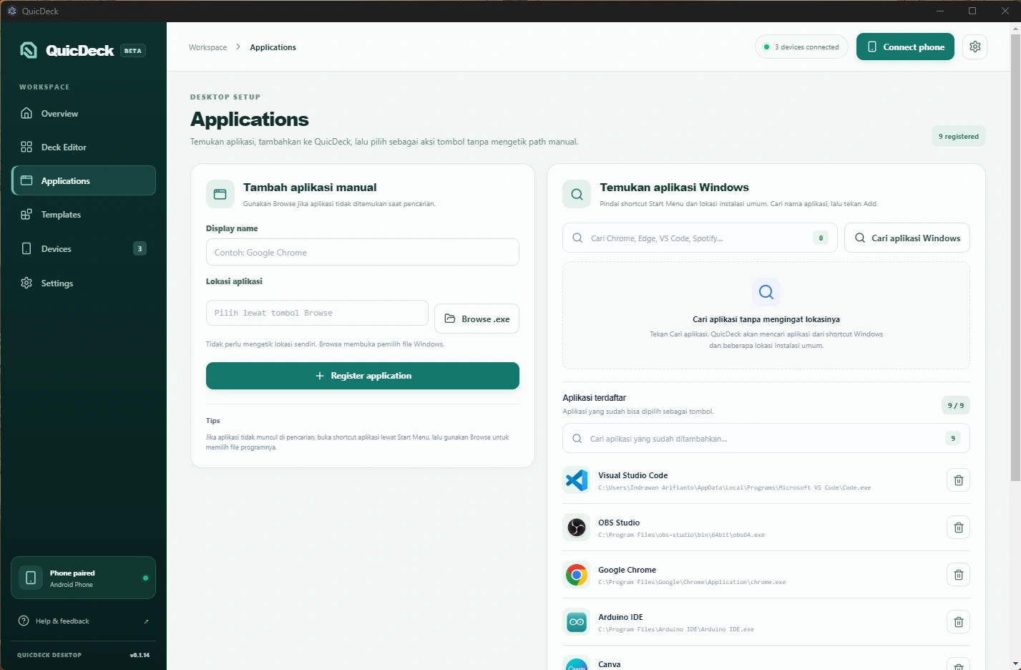Delete Visual Studio Code from registered apps
Image resolution: width=1021 pixels, height=670 pixels.
(958, 480)
